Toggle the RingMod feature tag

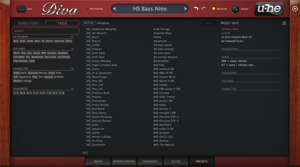click(63, 53)
